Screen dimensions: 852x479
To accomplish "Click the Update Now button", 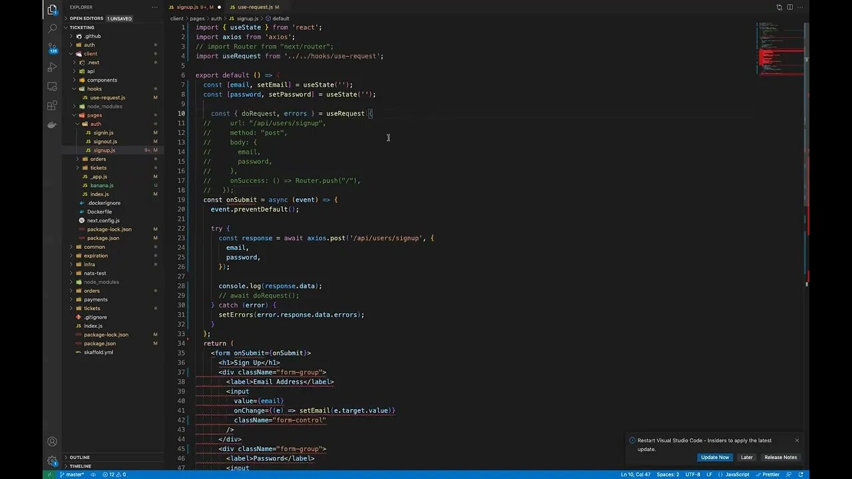I will pos(715,457).
